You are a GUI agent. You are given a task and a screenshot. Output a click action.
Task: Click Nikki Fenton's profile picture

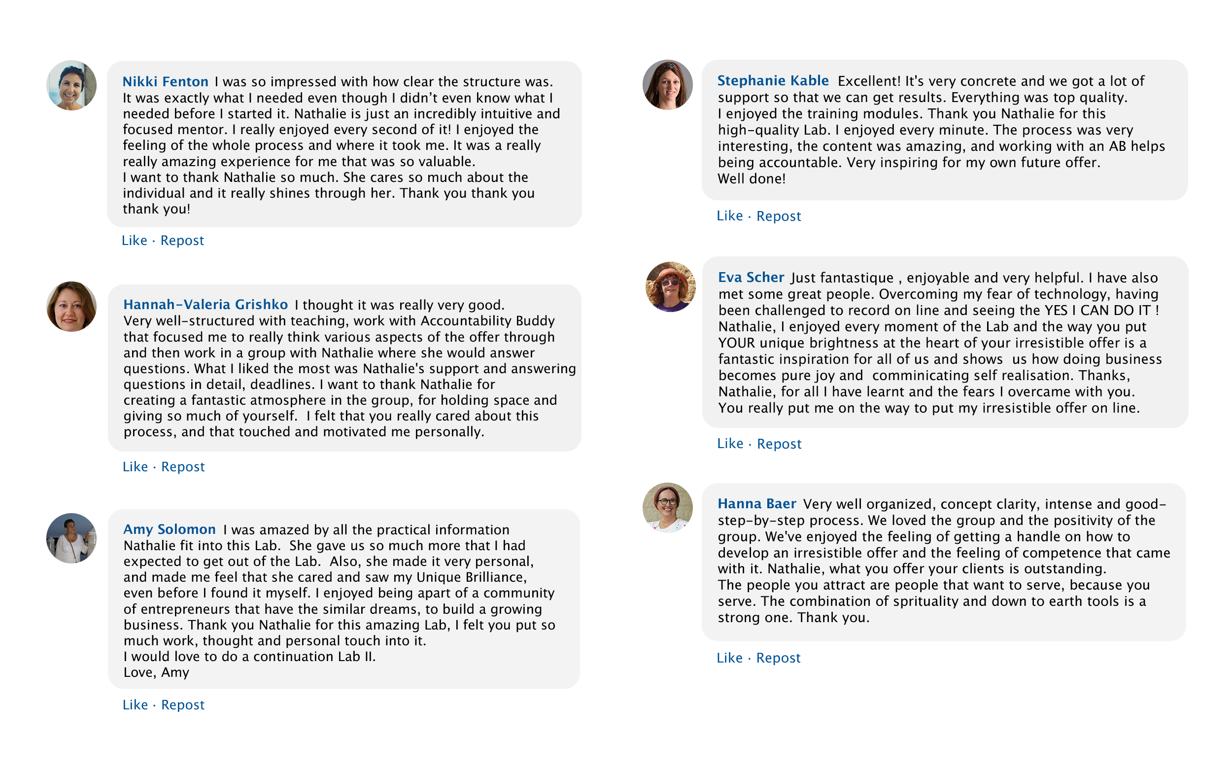[71, 86]
